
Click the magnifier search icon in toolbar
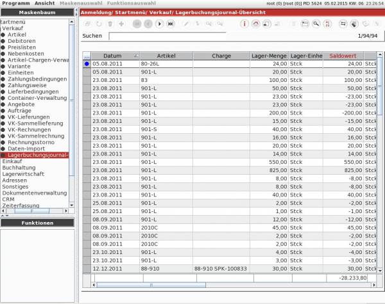tap(316, 24)
